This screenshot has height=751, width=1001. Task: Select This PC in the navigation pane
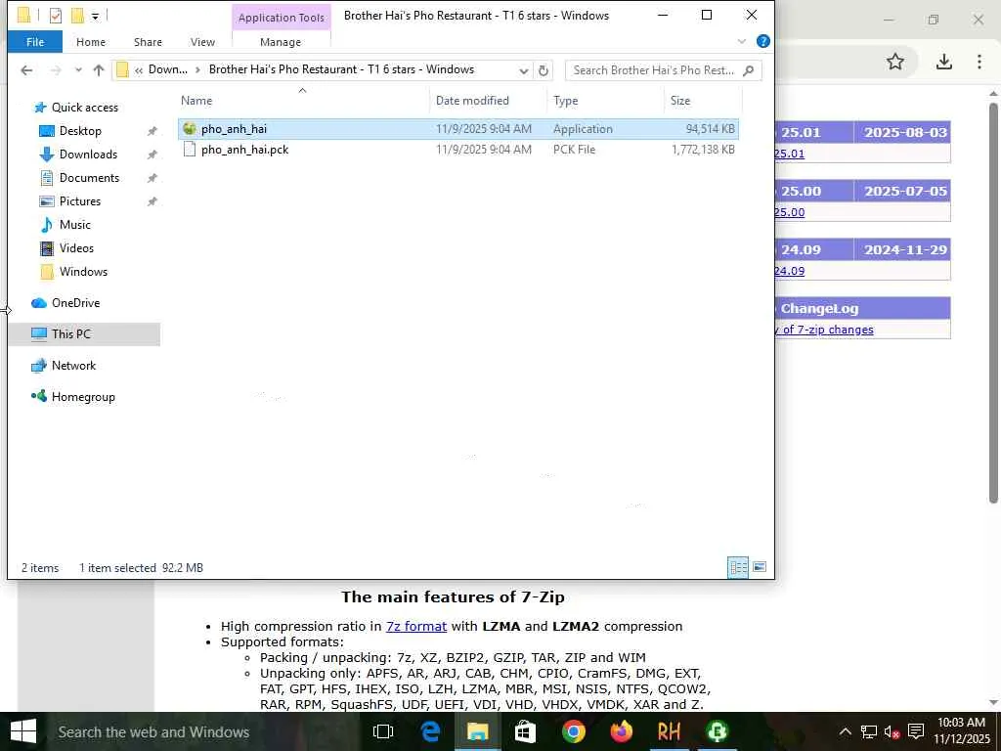click(x=70, y=334)
